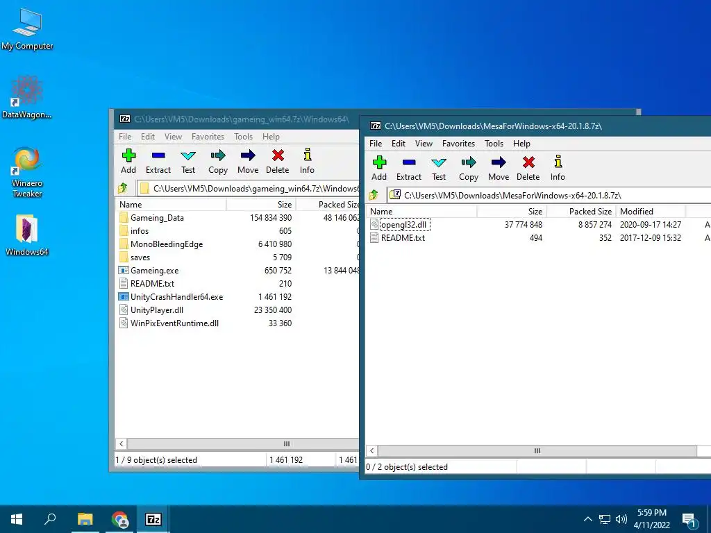This screenshot has width=711, height=533.
Task: Click Copy icon in MesaForWindows window
Action: 469,162
